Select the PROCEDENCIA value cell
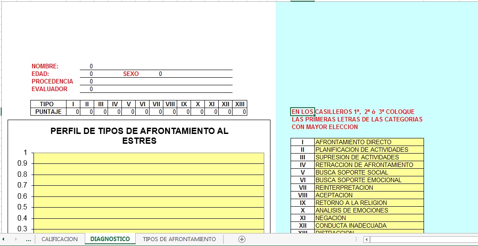This screenshot has height=246, width=478. click(91, 81)
